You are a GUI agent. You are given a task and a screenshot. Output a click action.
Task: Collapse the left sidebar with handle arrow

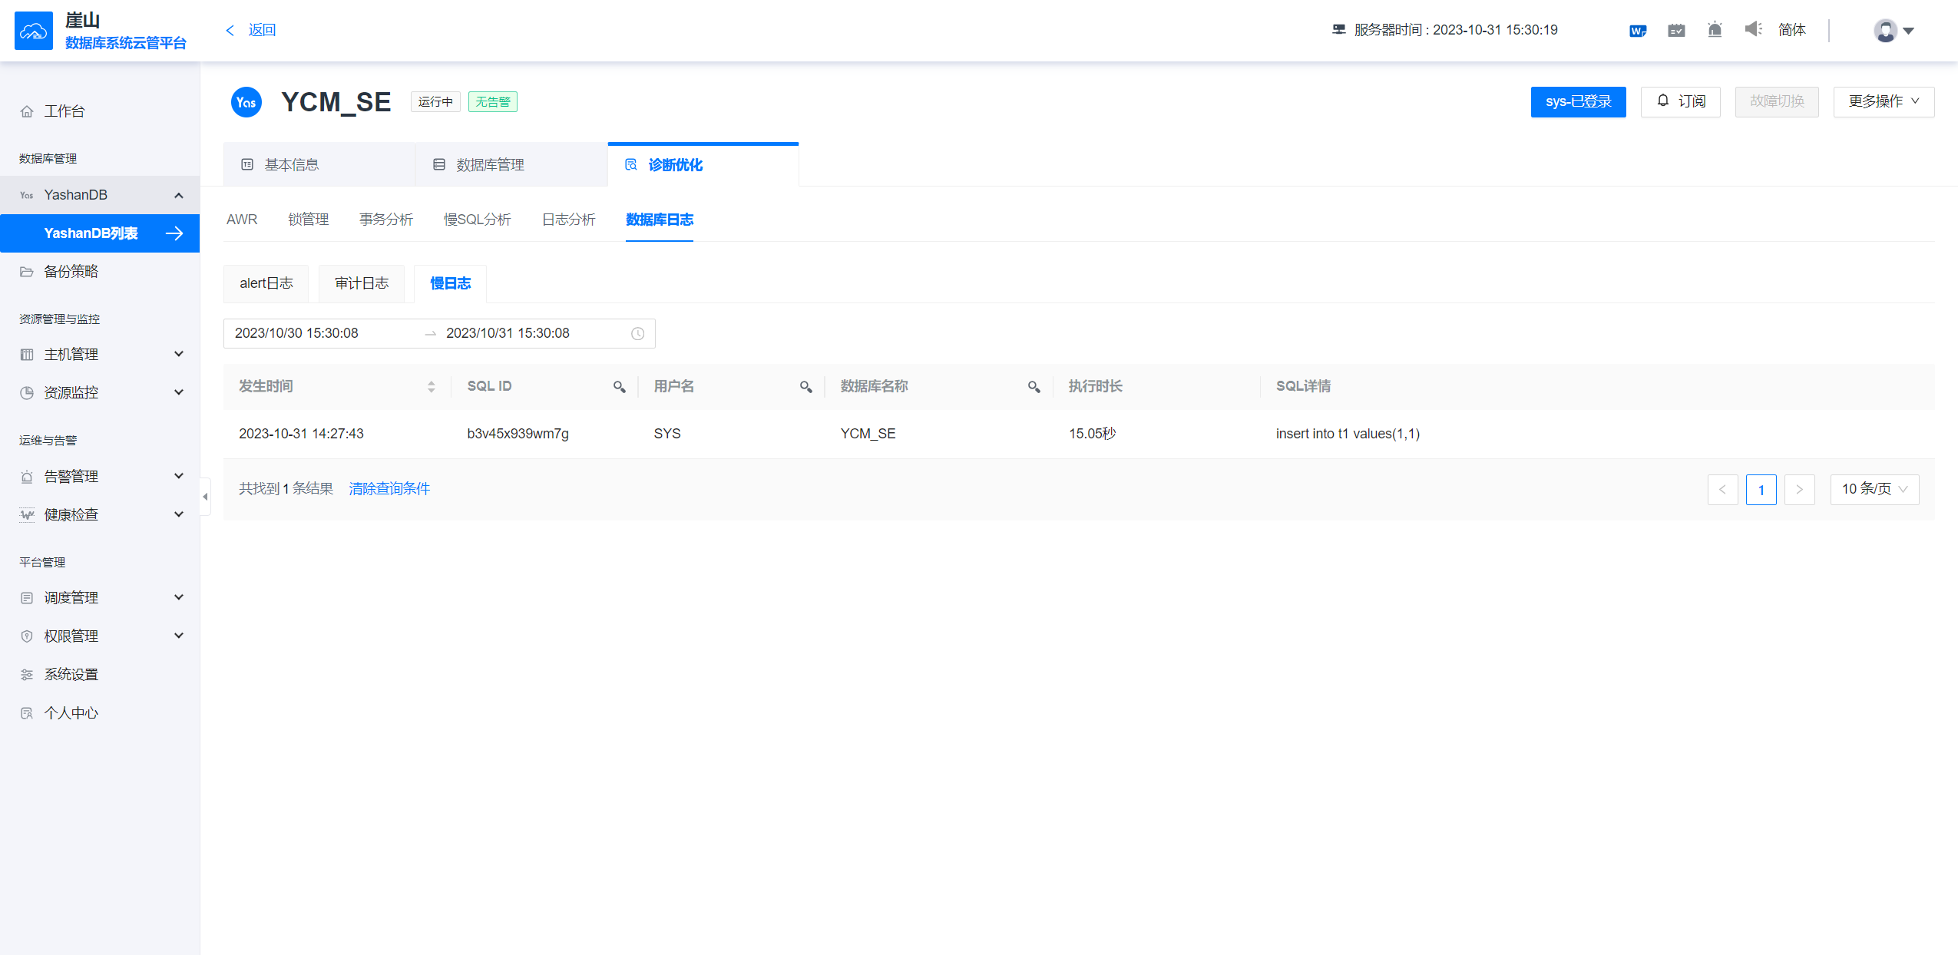coord(205,497)
